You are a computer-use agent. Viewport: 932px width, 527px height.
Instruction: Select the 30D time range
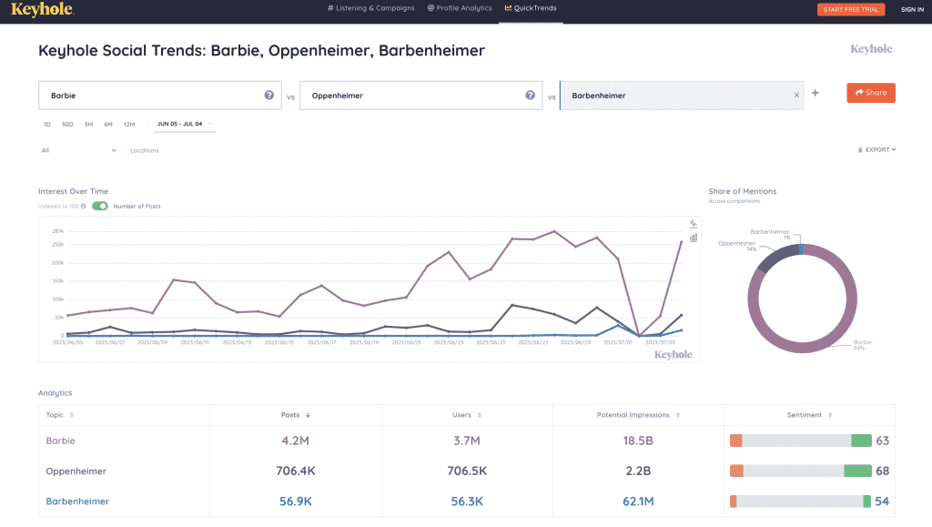[67, 124]
